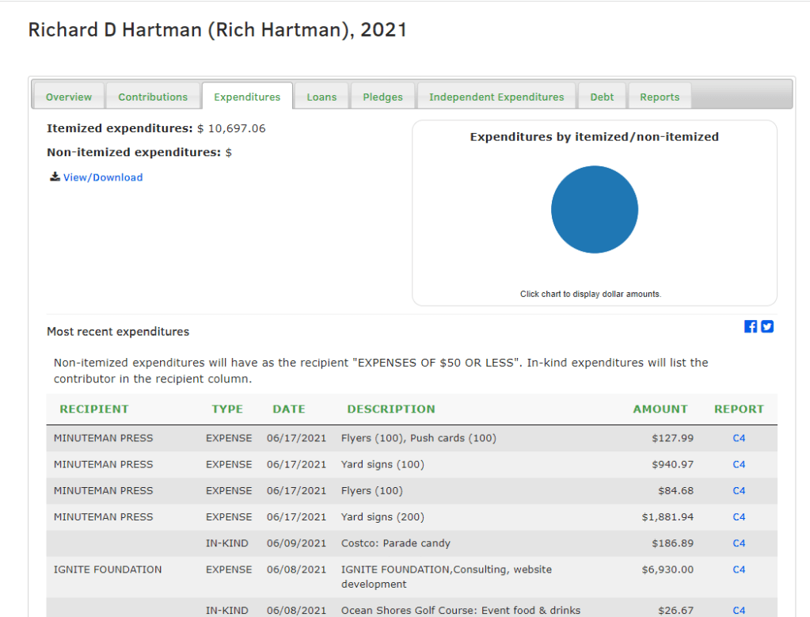Viewport: 810px width, 617px height.
Task: Open C4 report for $1,881.94 yard signs
Action: 739,517
